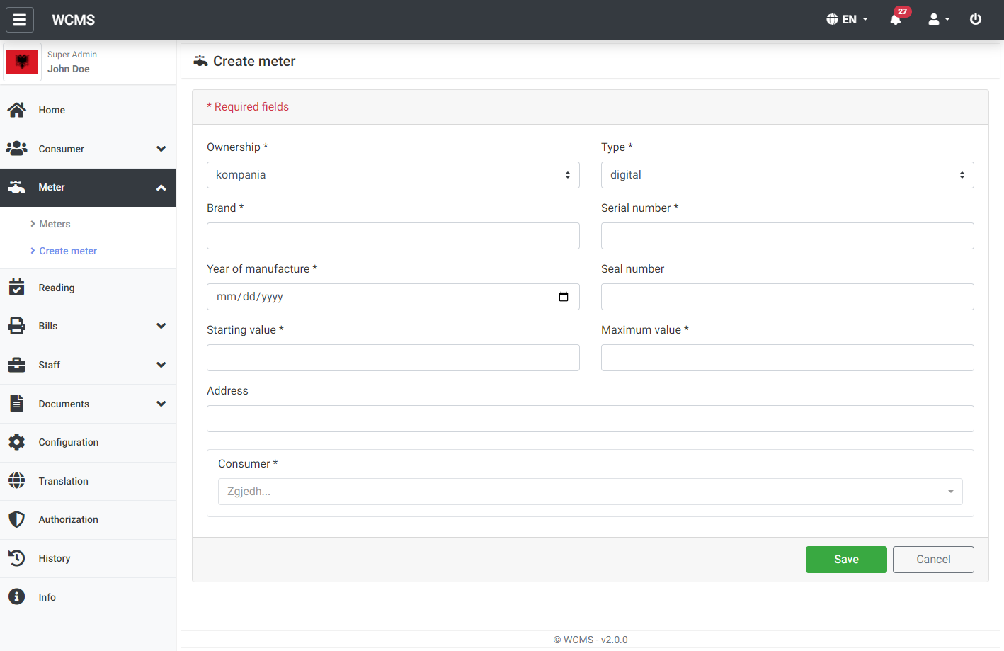The height and width of the screenshot is (651, 1004).
Task: Focus the Address input field
Action: [x=590, y=419]
